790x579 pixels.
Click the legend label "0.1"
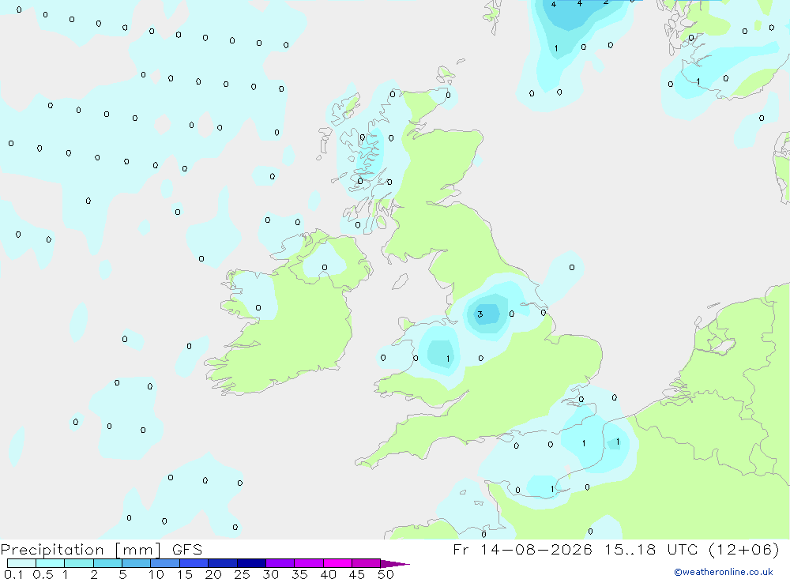pos(13,574)
